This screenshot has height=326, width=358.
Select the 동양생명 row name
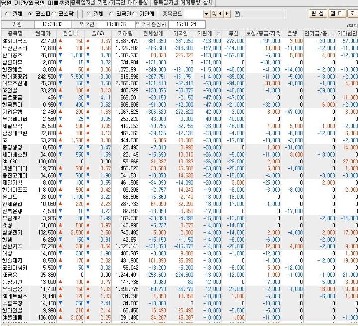[x=12, y=147]
